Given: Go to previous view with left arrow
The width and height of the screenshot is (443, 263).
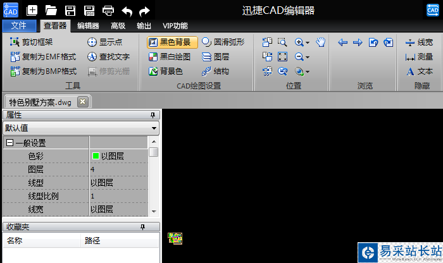Looking at the screenshot, I should click(343, 42).
